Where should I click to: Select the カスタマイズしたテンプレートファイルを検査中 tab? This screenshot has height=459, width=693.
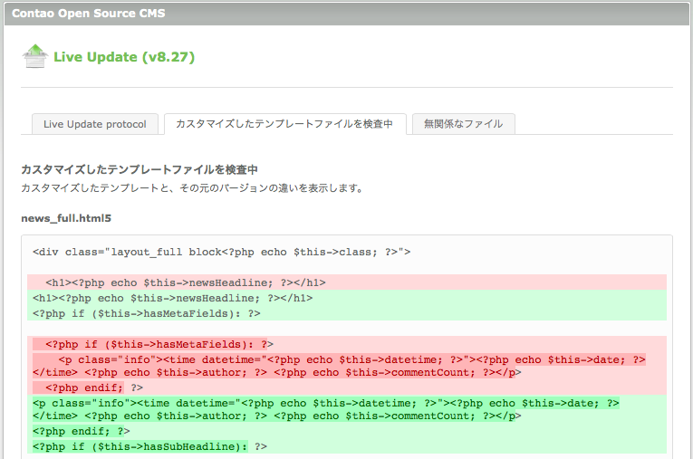[284, 124]
